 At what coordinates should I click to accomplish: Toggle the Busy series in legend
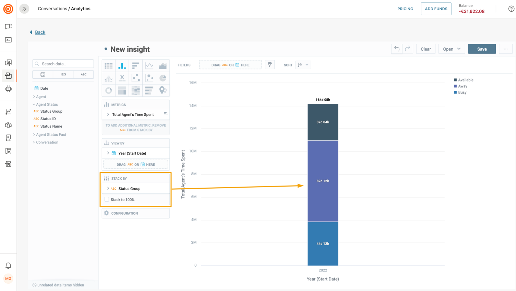click(462, 92)
